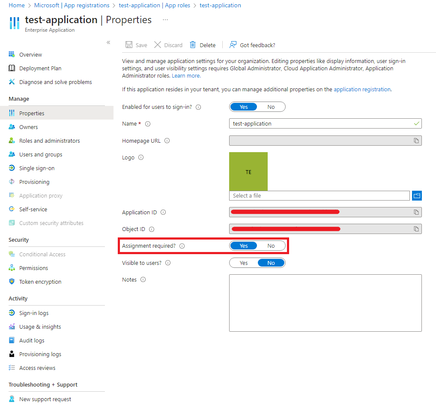Click the Roles and administrators icon

click(12, 141)
